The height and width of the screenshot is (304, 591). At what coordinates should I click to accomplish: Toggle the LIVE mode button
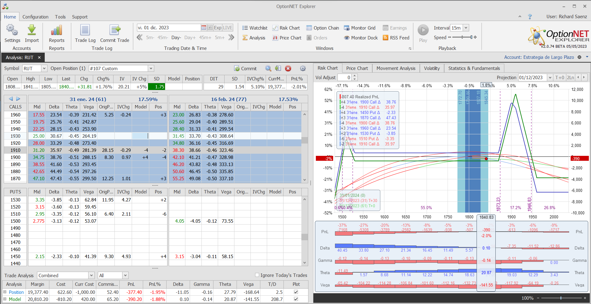coord(228,28)
